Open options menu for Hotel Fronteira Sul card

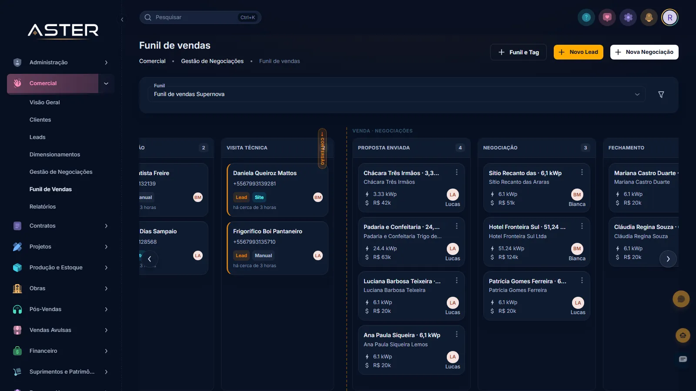[x=582, y=226]
